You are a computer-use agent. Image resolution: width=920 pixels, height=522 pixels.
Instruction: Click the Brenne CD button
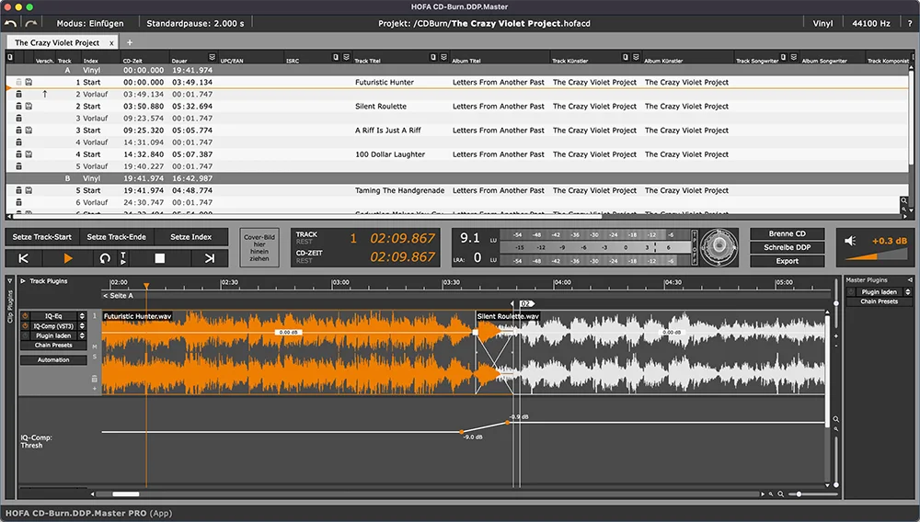pyautogui.click(x=787, y=233)
